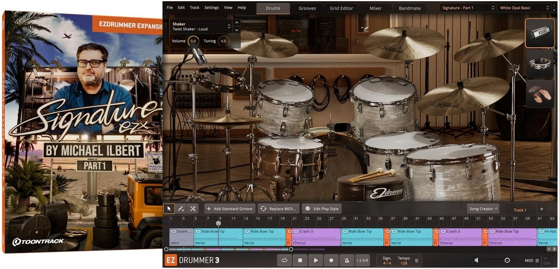Open the Shaker instrument dropdown

[201, 26]
